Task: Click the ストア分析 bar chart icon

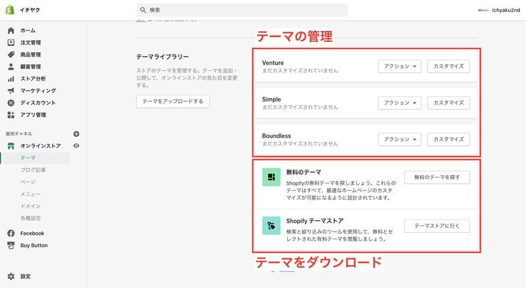Action: 11,78
